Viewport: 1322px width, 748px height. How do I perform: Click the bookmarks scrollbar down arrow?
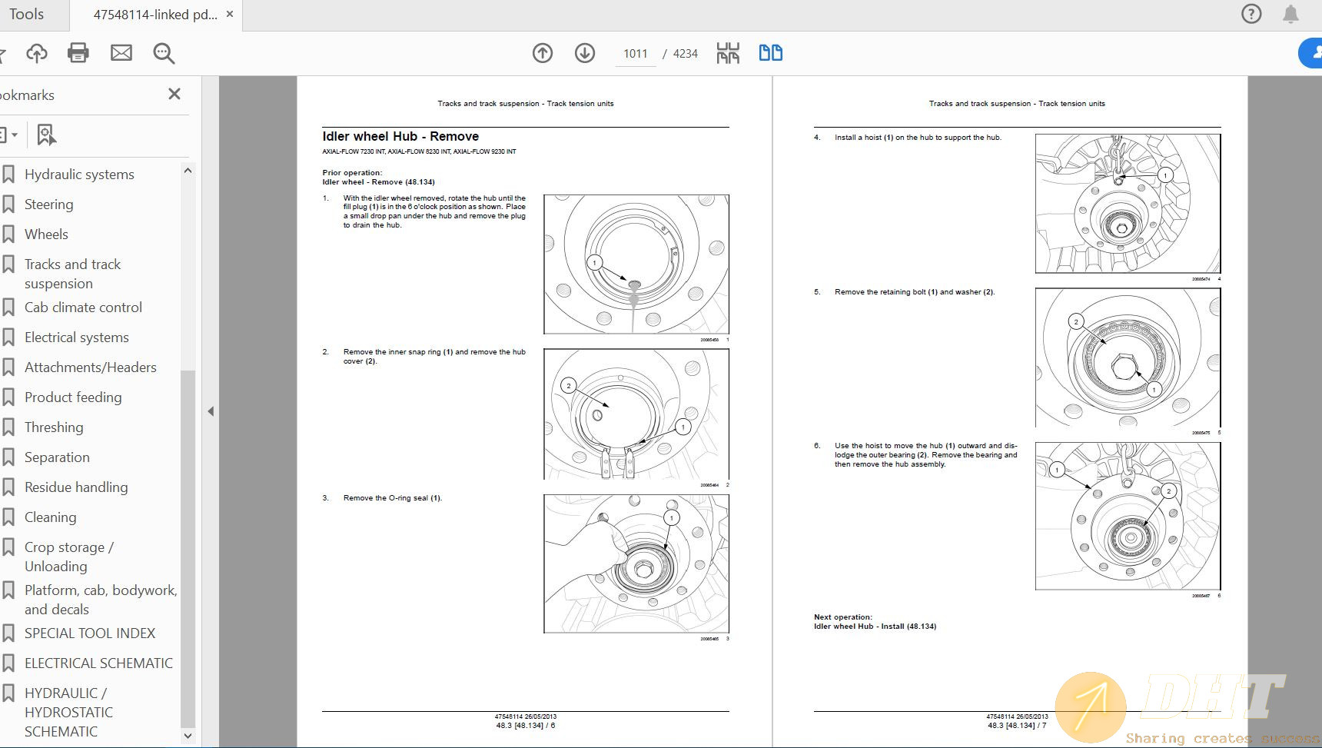pos(188,736)
